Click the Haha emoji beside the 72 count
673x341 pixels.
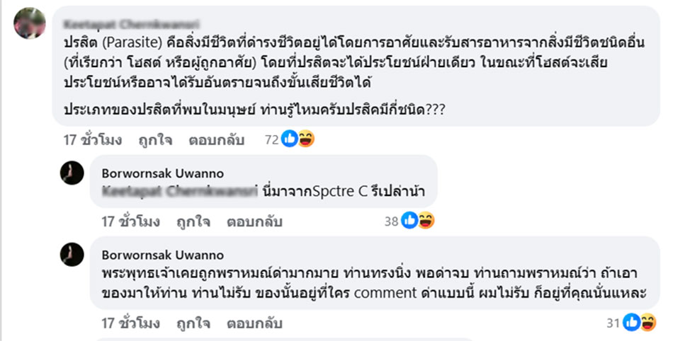pyautogui.click(x=305, y=139)
